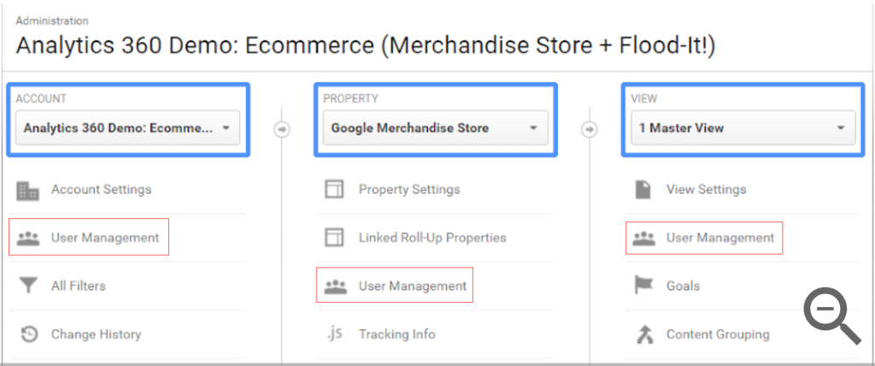Image resolution: width=875 pixels, height=366 pixels.
Task: Click the Administration breadcrumb label
Action: coord(51,21)
